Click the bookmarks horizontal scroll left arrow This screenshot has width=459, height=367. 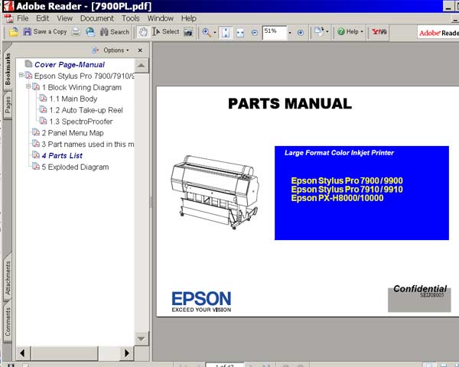(23, 353)
